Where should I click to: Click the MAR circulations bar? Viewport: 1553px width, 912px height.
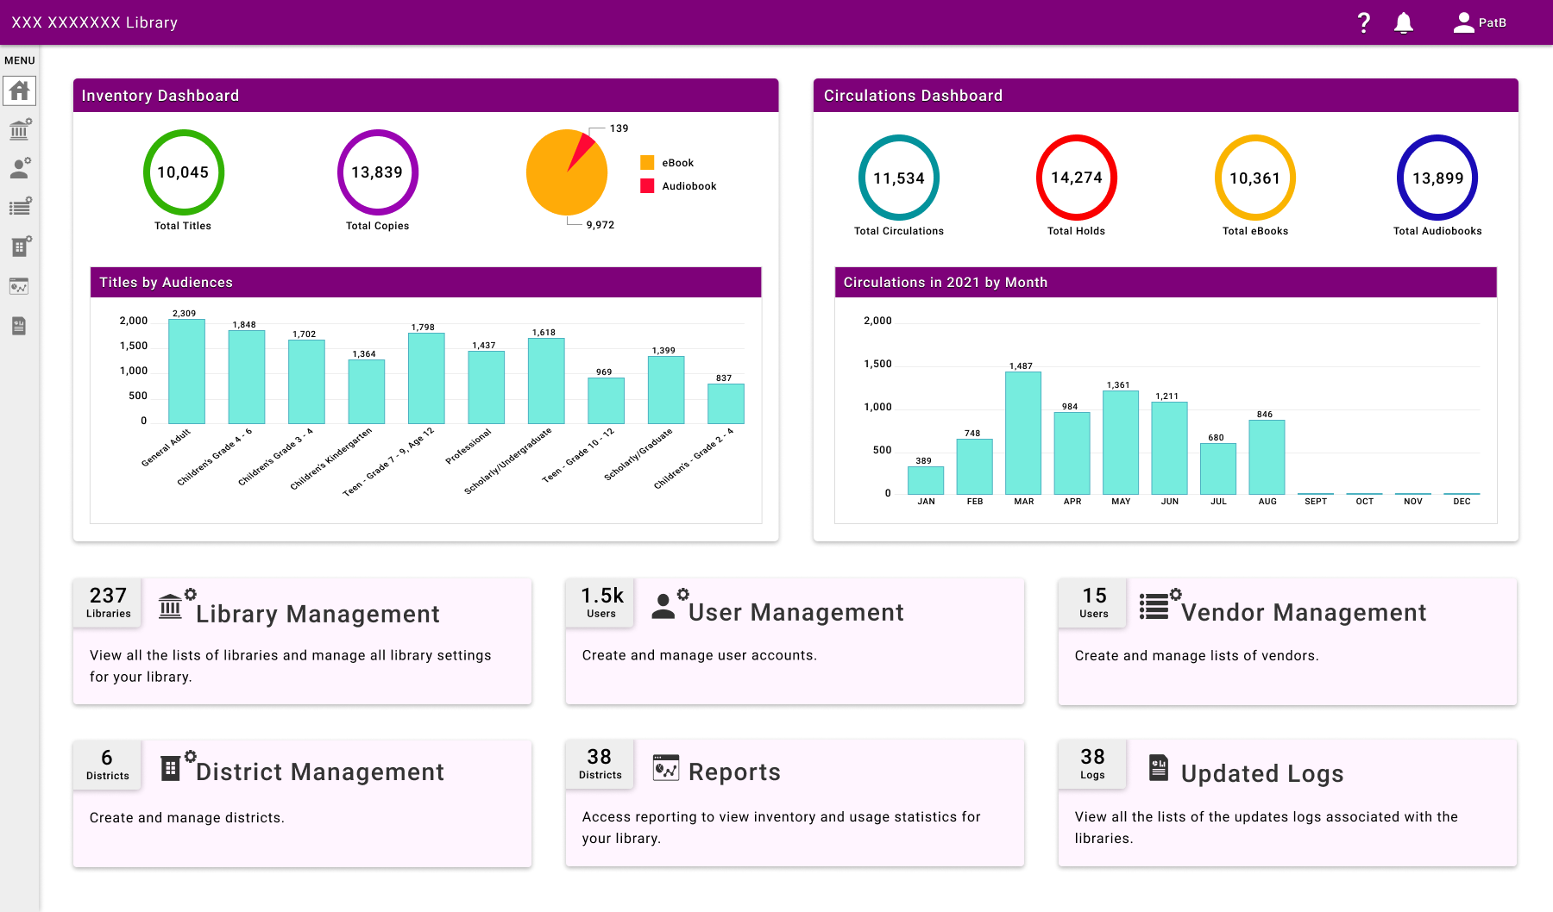coord(1023,433)
